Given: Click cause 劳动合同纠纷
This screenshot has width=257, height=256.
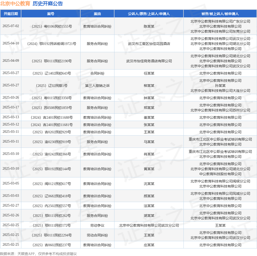Looking at the screenshot, I should pyautogui.click(x=97, y=235).
